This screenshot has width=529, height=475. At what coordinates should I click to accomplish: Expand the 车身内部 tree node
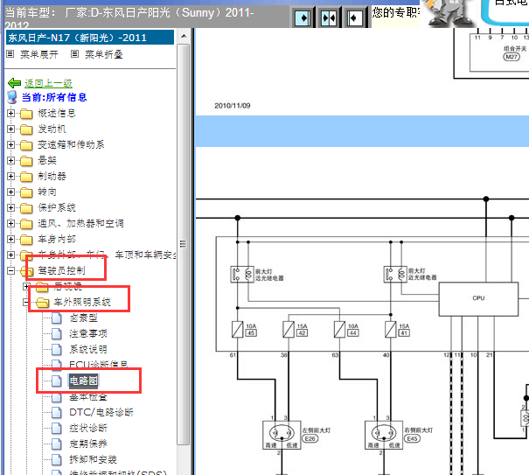[x=10, y=239]
